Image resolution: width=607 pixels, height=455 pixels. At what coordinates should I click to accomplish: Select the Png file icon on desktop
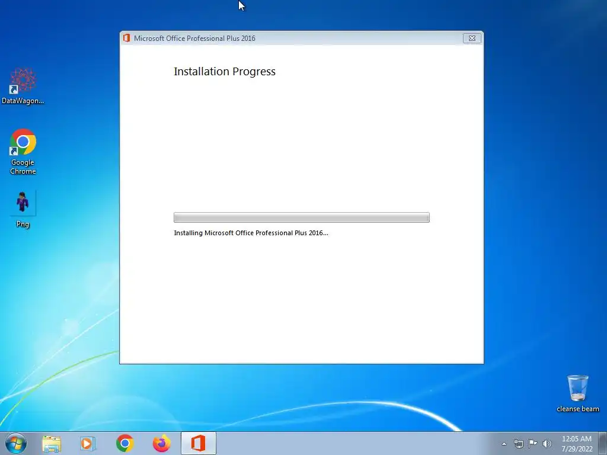point(23,209)
